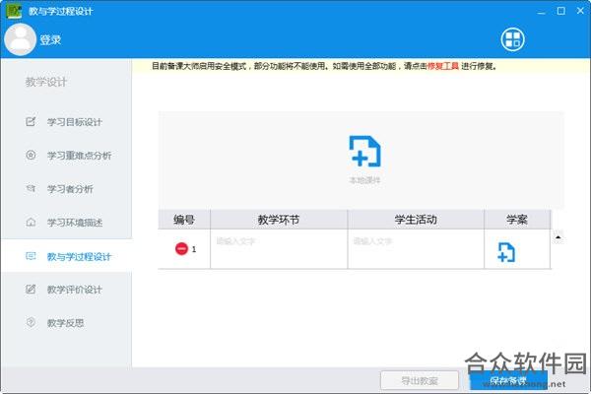Click the 学生活动 column header
591x394 pixels.
point(416,220)
